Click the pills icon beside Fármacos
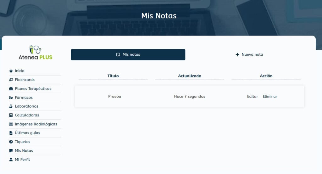Image resolution: width=322 pixels, height=174 pixels. (11, 98)
